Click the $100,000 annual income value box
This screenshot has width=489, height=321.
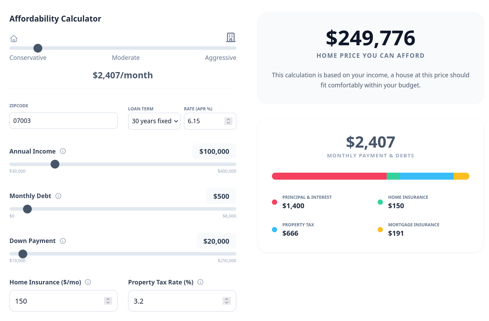click(214, 151)
